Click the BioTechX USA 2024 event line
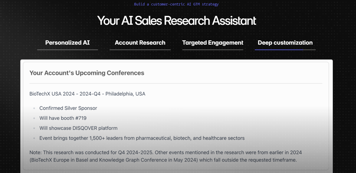The image size is (356, 173). pos(87,94)
